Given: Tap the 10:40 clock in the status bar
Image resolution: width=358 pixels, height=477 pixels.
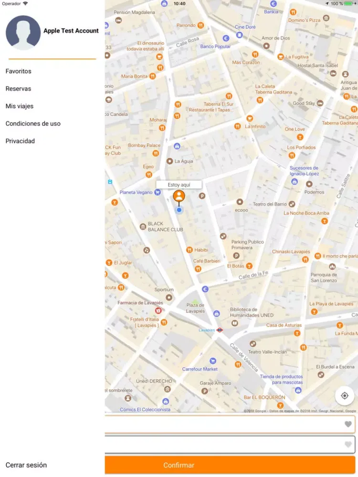Looking at the screenshot, I should tap(179, 4).
